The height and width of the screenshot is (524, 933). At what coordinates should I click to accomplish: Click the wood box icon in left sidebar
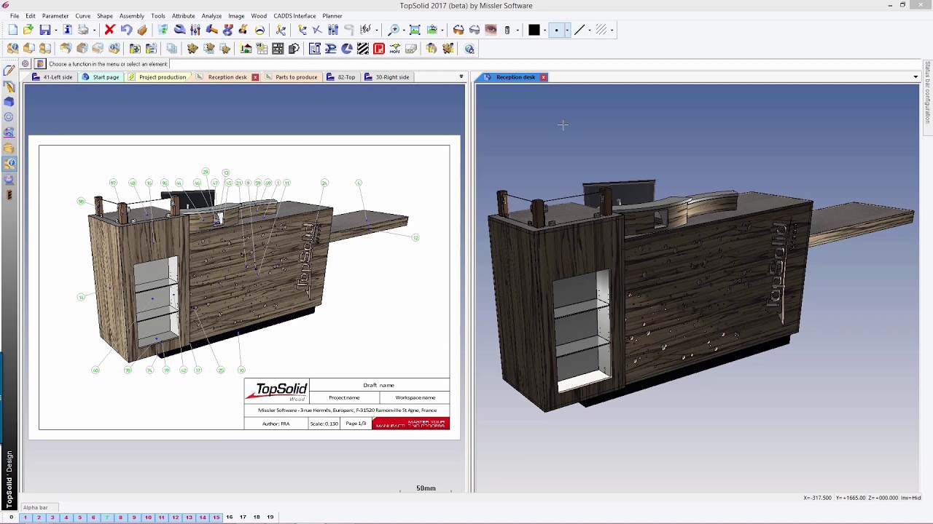point(9,148)
